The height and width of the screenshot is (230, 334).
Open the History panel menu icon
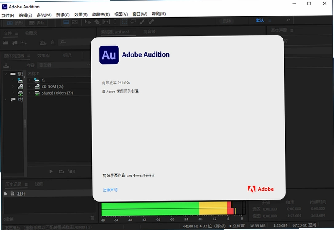[26, 184]
